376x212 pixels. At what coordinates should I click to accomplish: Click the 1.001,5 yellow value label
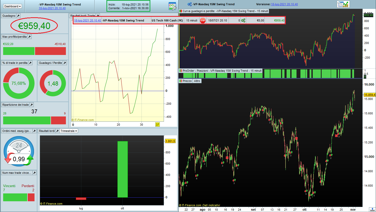pyautogui.click(x=170, y=141)
